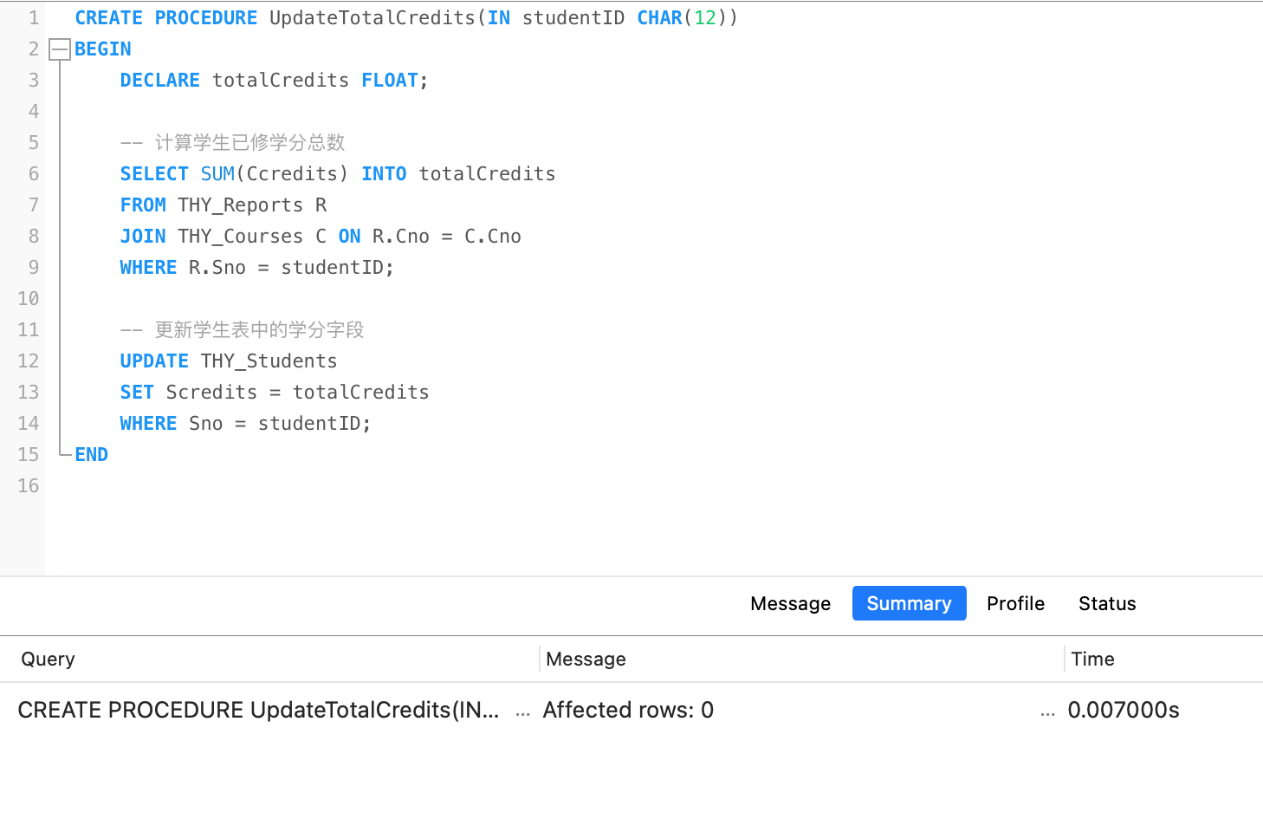Select the CREATE PROCEDURE result row query cell

pyautogui.click(x=258, y=710)
